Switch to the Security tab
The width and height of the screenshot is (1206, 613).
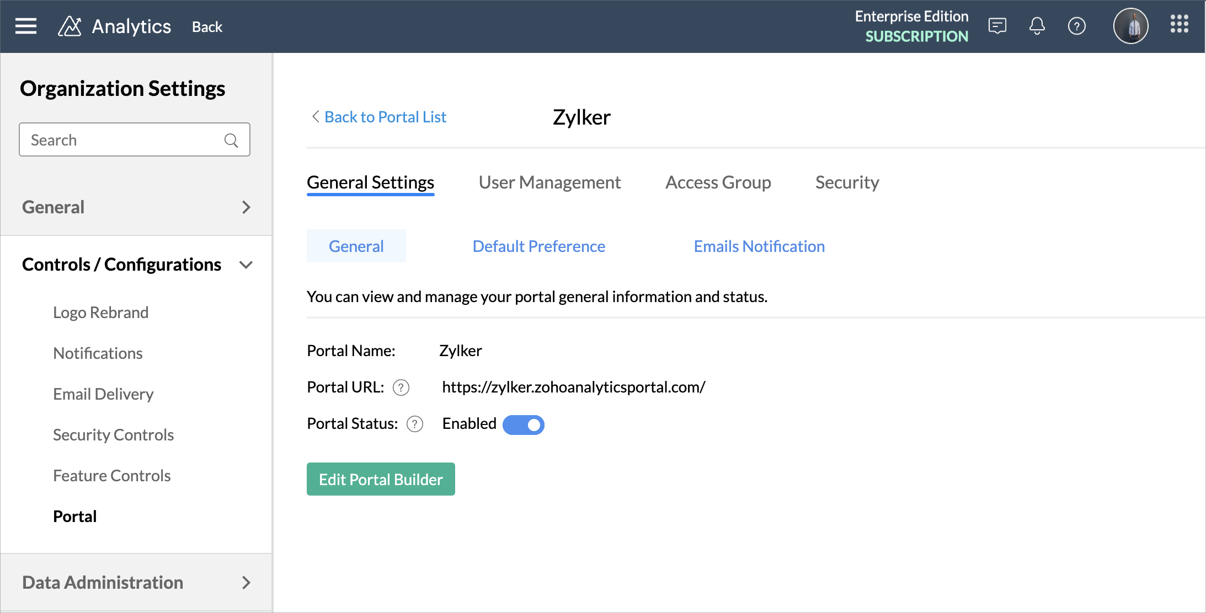847,182
